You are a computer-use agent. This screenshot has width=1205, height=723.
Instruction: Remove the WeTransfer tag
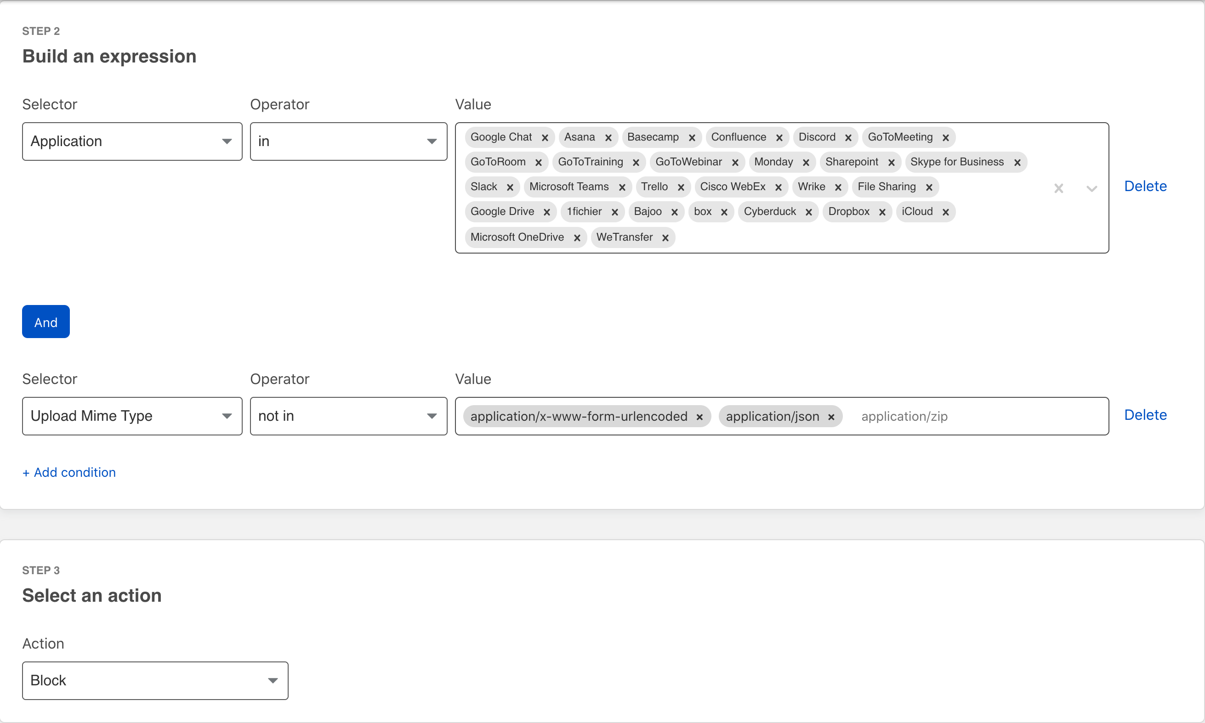pyautogui.click(x=665, y=238)
